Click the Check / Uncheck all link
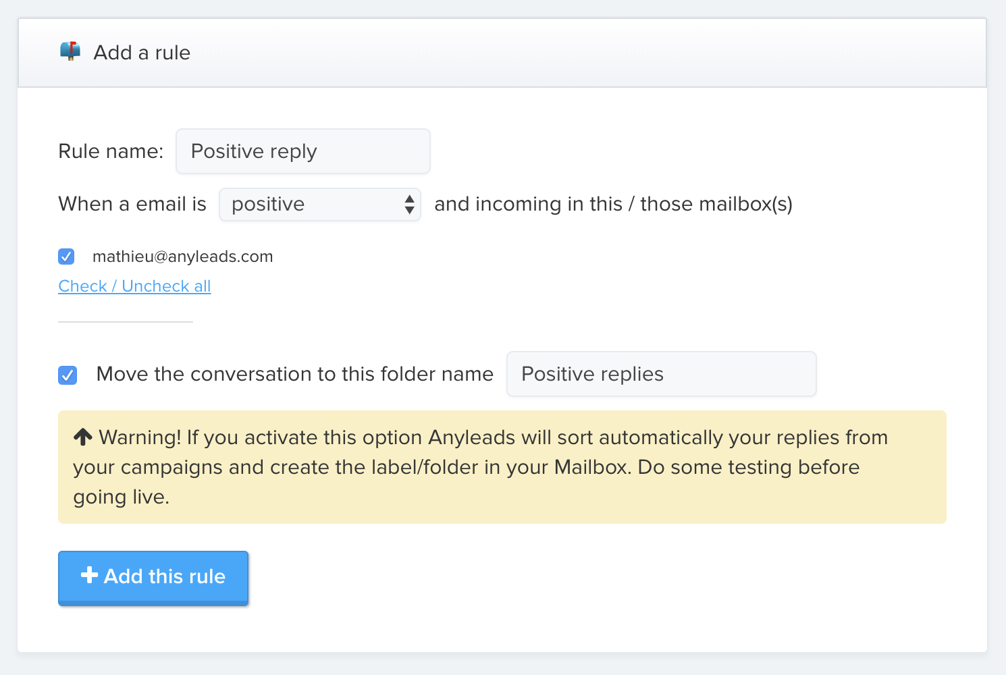Viewport: 1006px width, 675px height. [x=134, y=286]
